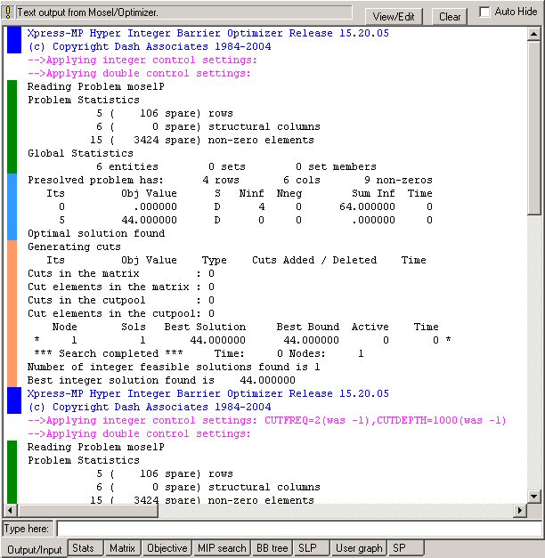The image size is (545, 558).
Task: Select the SP tab
Action: point(398,548)
